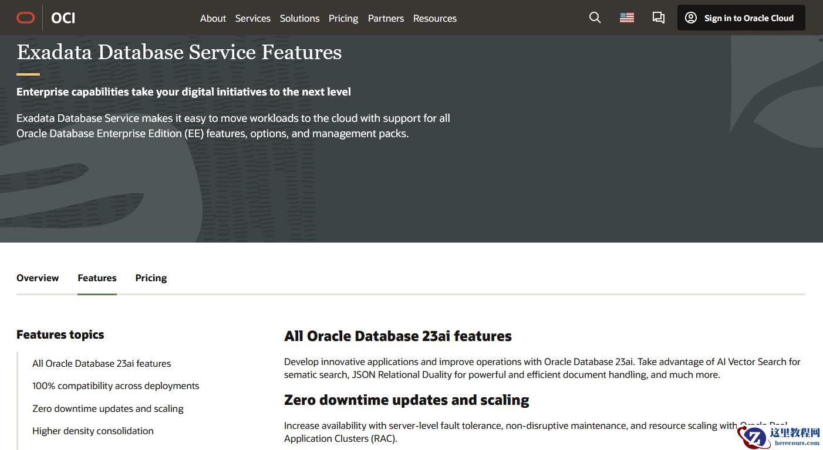Click 'All Oracle Database 23ai features' sidebar link
The image size is (823, 450).
click(102, 363)
